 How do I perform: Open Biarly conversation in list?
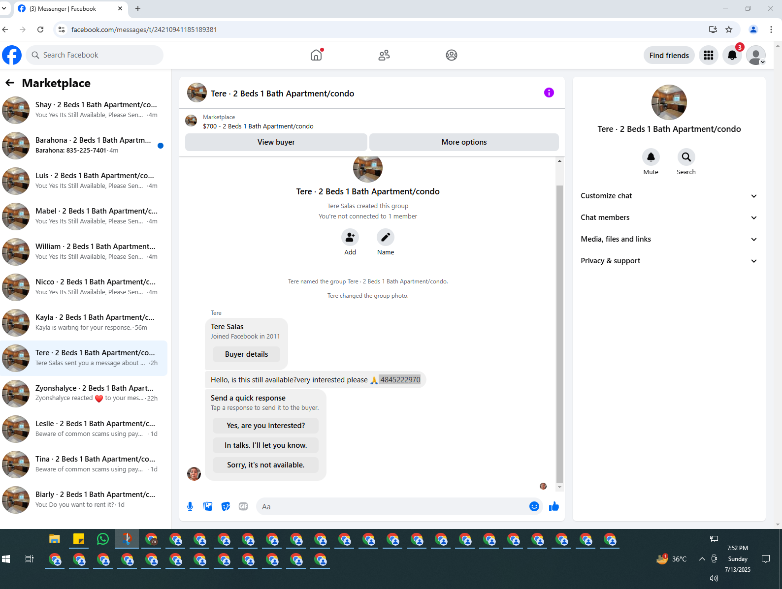pos(84,500)
